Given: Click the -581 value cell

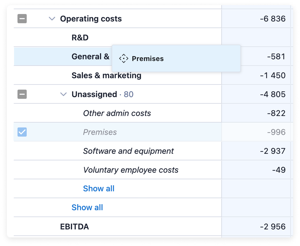Looking at the screenshot, I should point(276,56).
